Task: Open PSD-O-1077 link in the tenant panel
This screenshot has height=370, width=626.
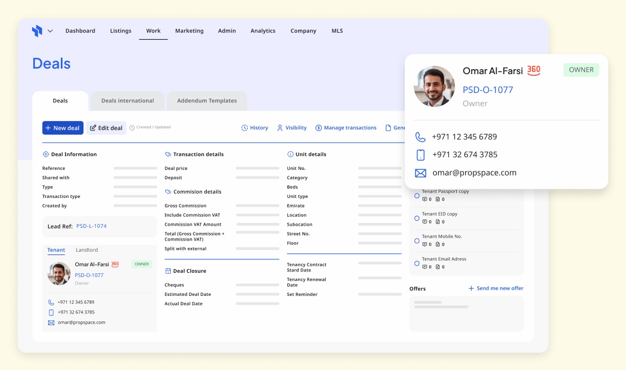Action: coord(89,275)
